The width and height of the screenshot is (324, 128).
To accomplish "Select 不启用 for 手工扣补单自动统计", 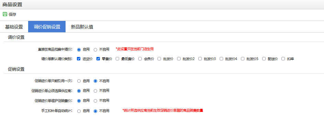I will 95,111.
